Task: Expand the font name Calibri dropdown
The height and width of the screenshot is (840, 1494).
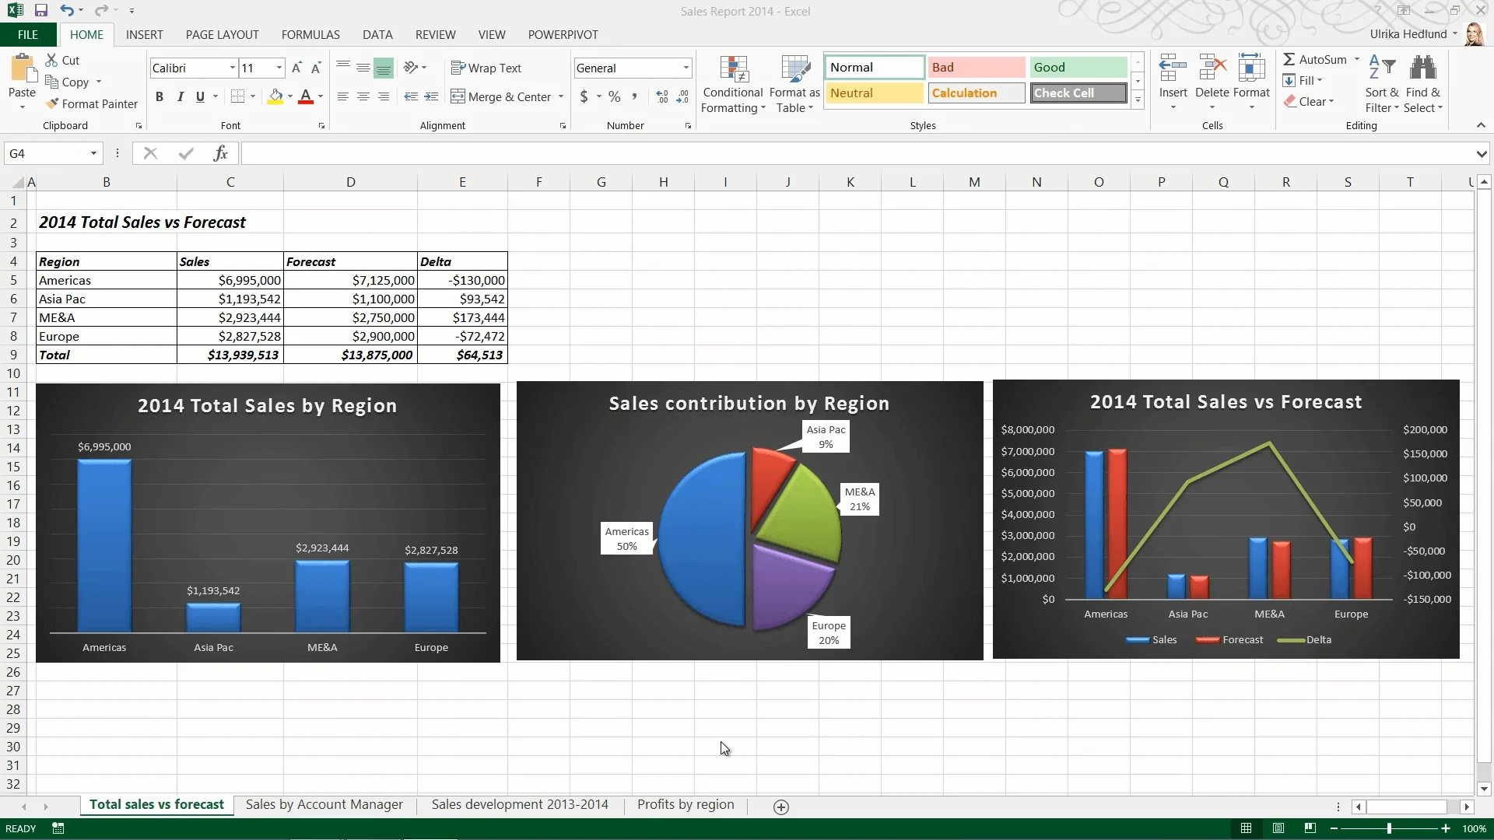Action: click(232, 68)
